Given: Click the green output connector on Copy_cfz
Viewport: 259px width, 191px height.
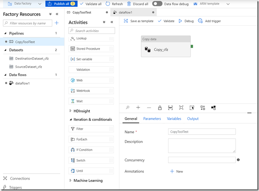Looking at the screenshot, I should click(x=192, y=46).
